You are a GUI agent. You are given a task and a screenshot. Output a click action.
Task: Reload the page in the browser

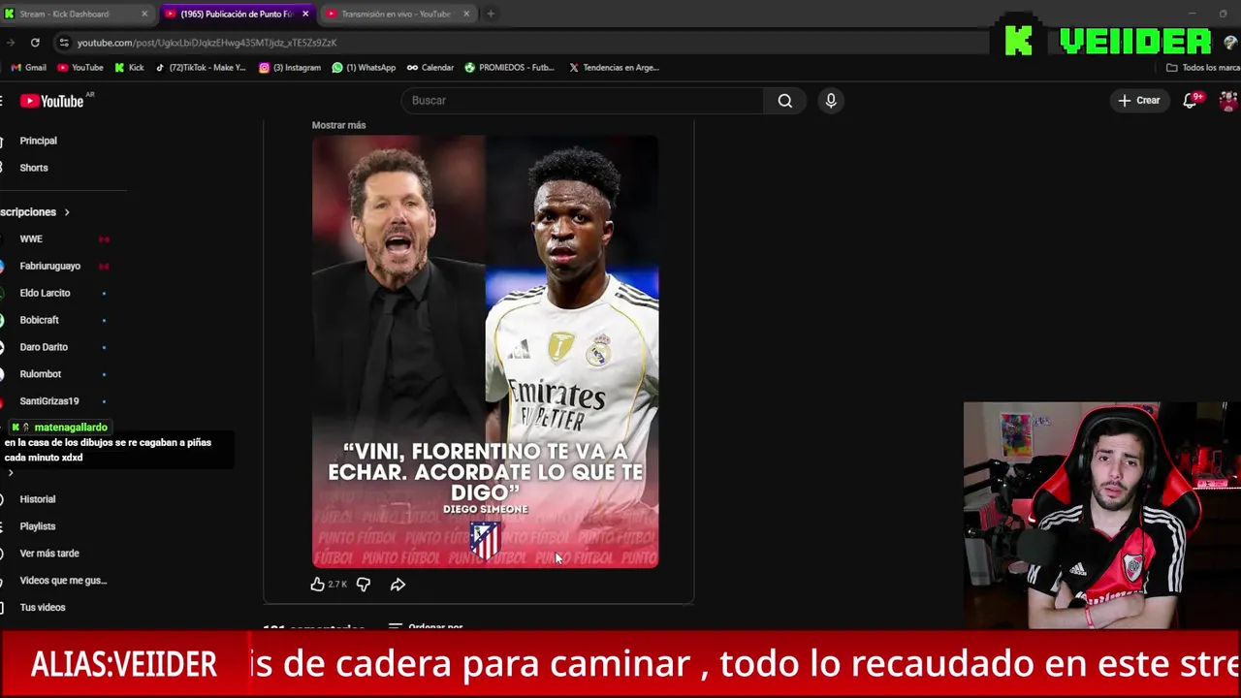click(35, 43)
